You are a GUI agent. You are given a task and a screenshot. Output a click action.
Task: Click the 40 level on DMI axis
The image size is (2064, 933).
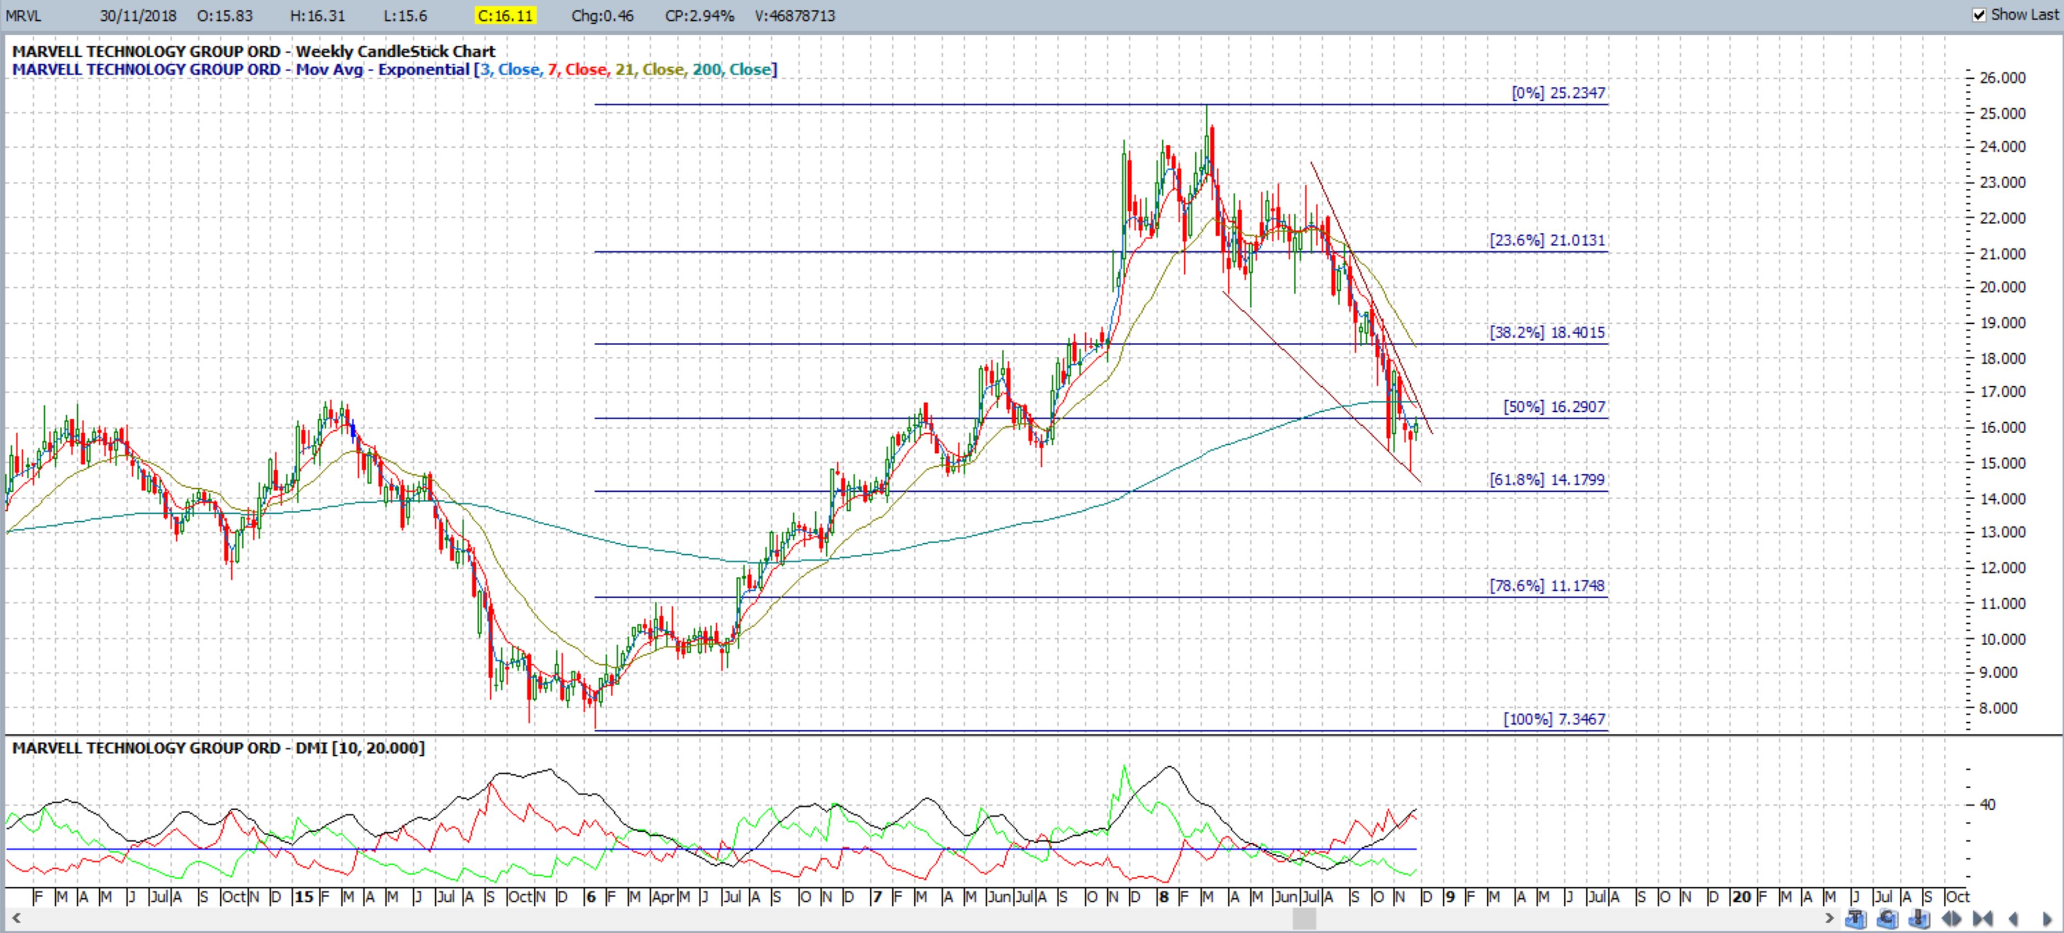point(1987,805)
